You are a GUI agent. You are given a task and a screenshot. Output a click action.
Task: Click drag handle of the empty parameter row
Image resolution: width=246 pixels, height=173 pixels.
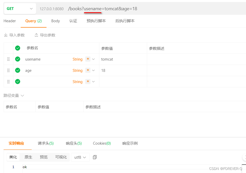[8, 82]
